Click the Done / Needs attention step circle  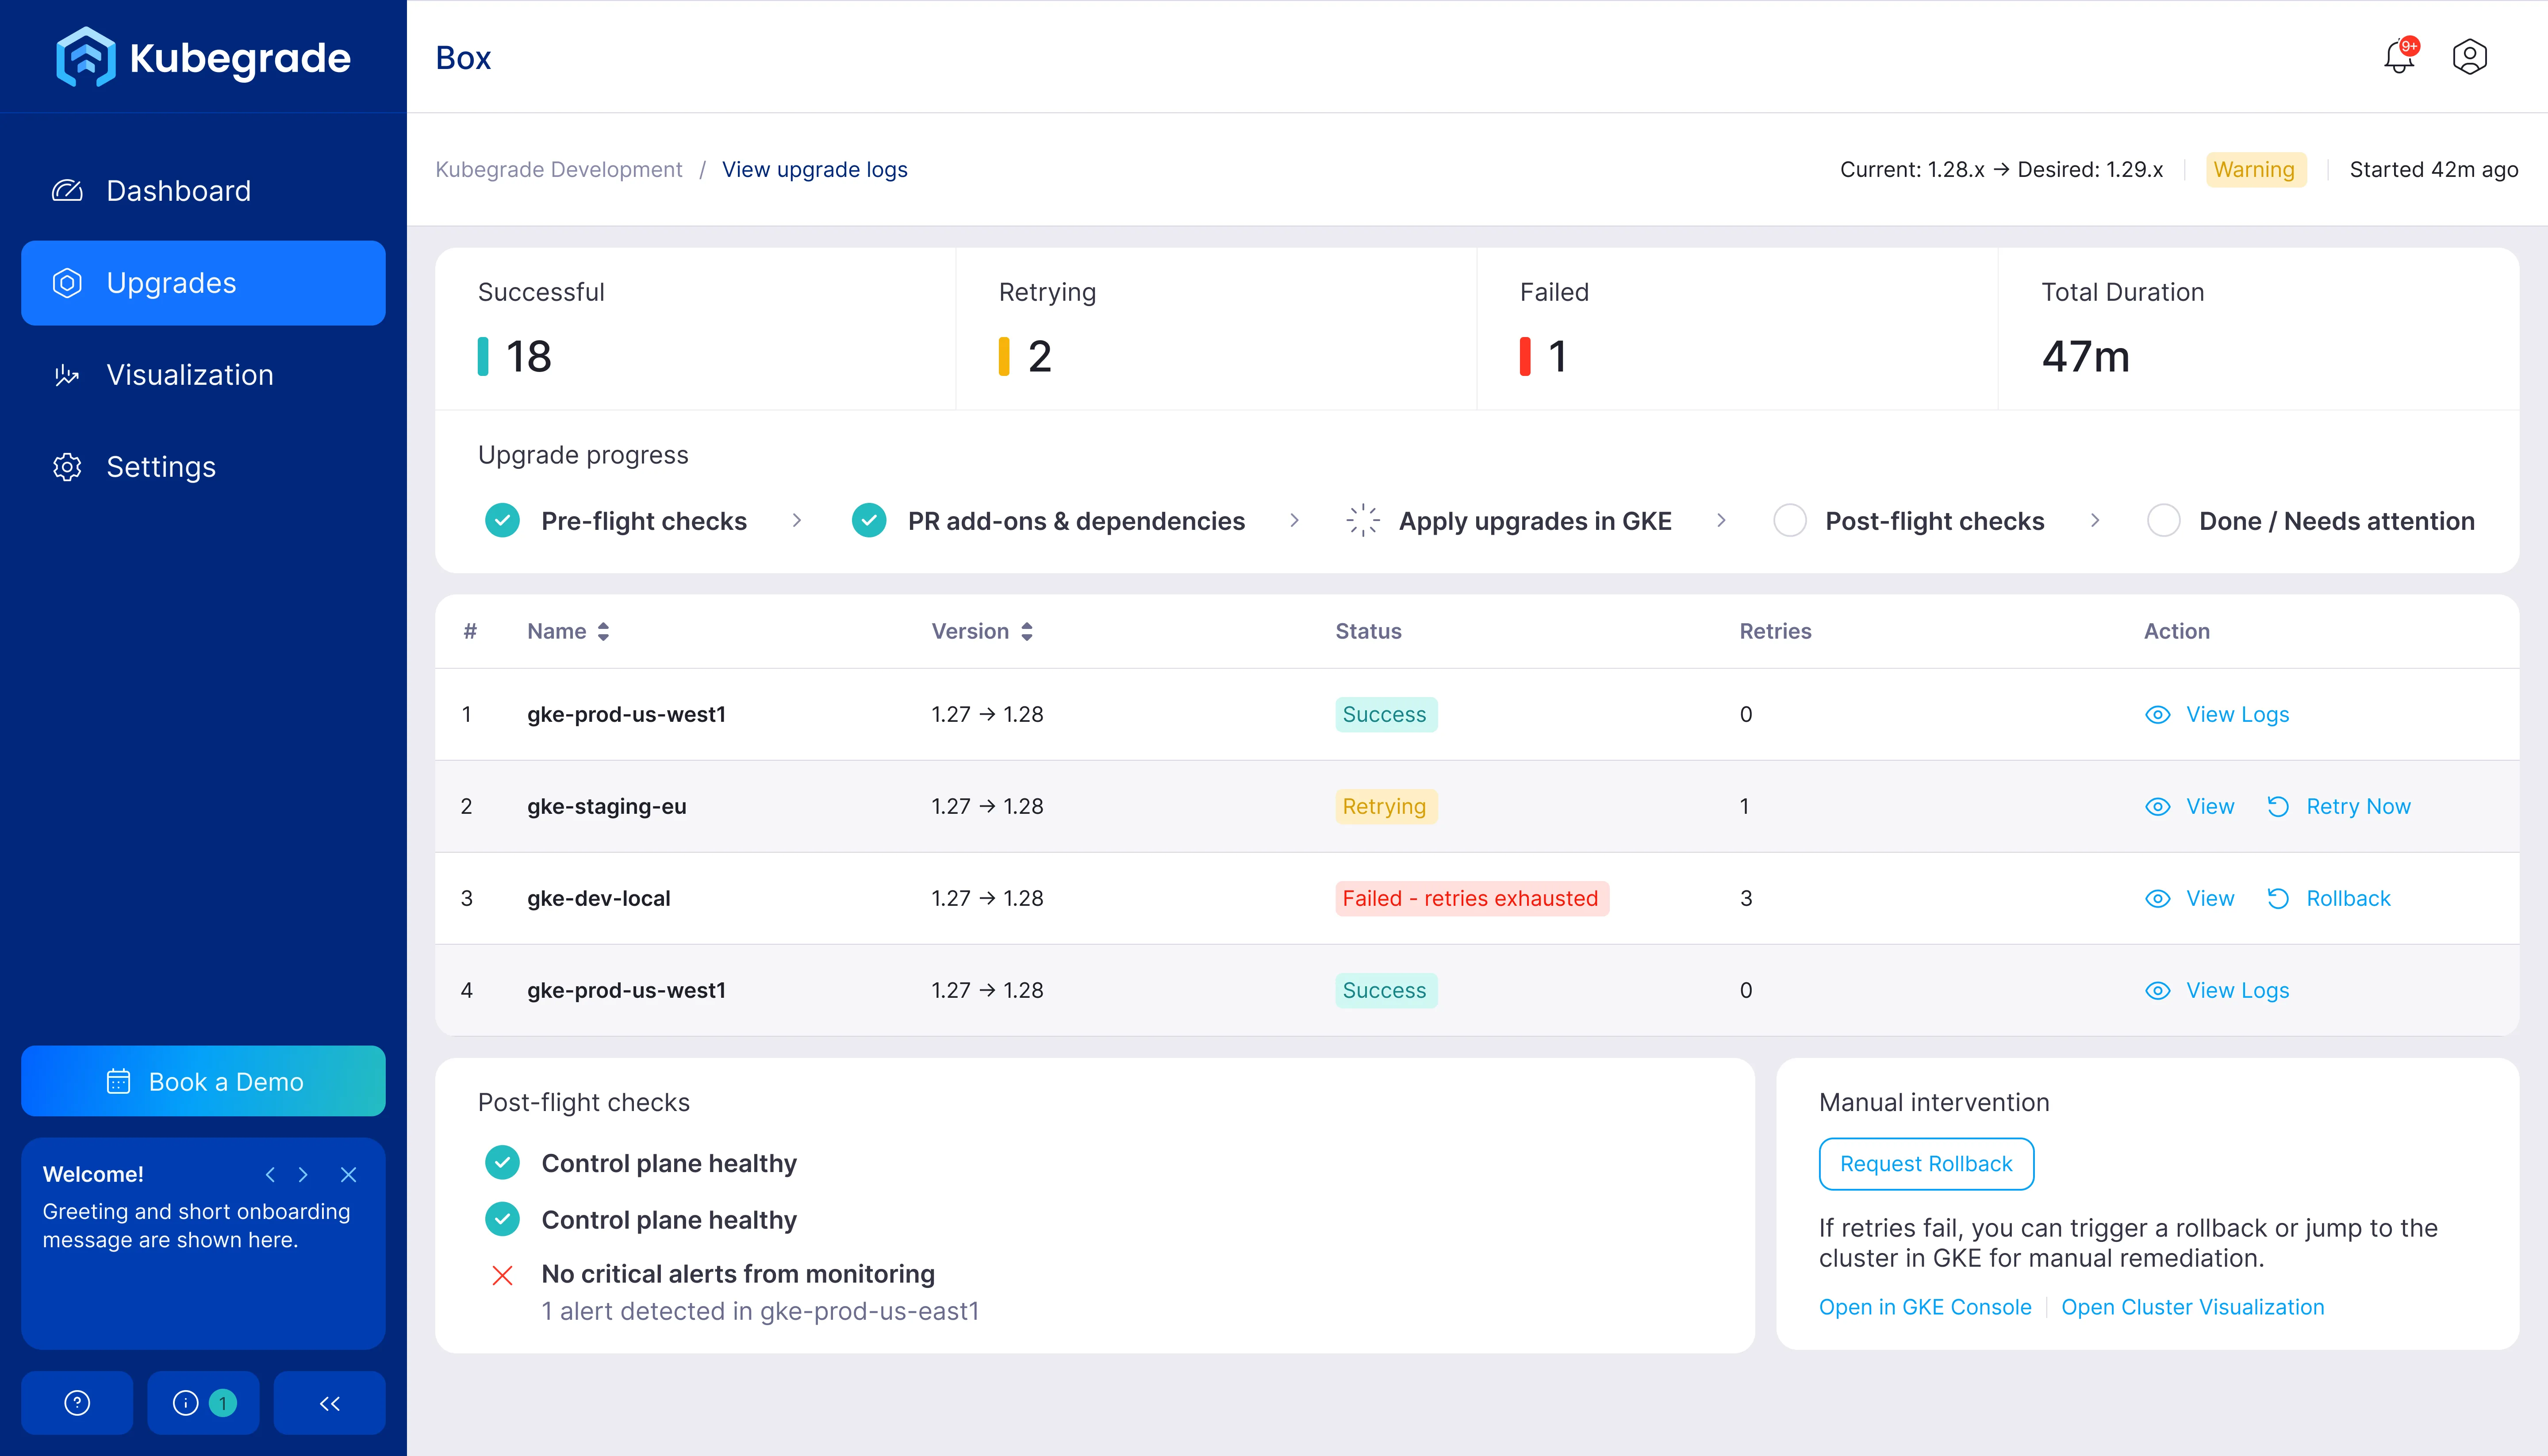coord(2163,520)
